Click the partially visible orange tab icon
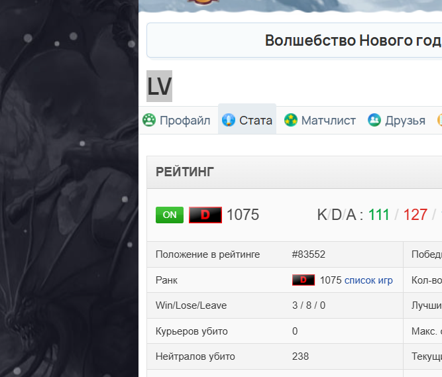This screenshot has height=377, width=442. tap(439, 120)
